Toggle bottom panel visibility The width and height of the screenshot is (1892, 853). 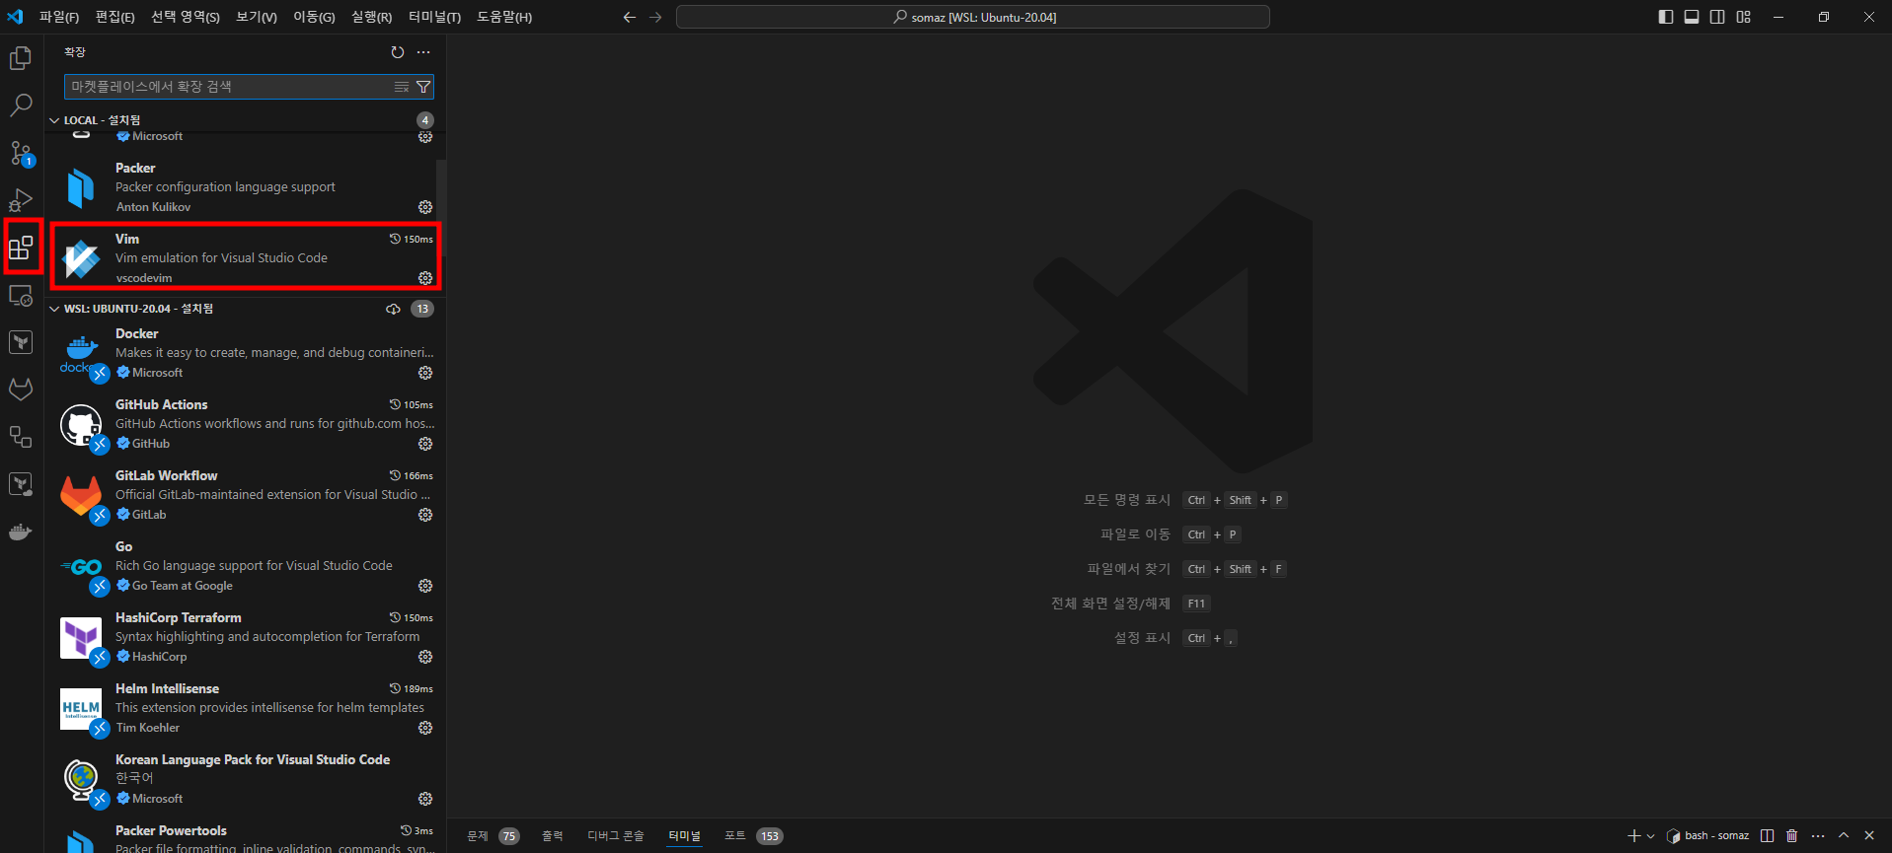coord(1692,17)
